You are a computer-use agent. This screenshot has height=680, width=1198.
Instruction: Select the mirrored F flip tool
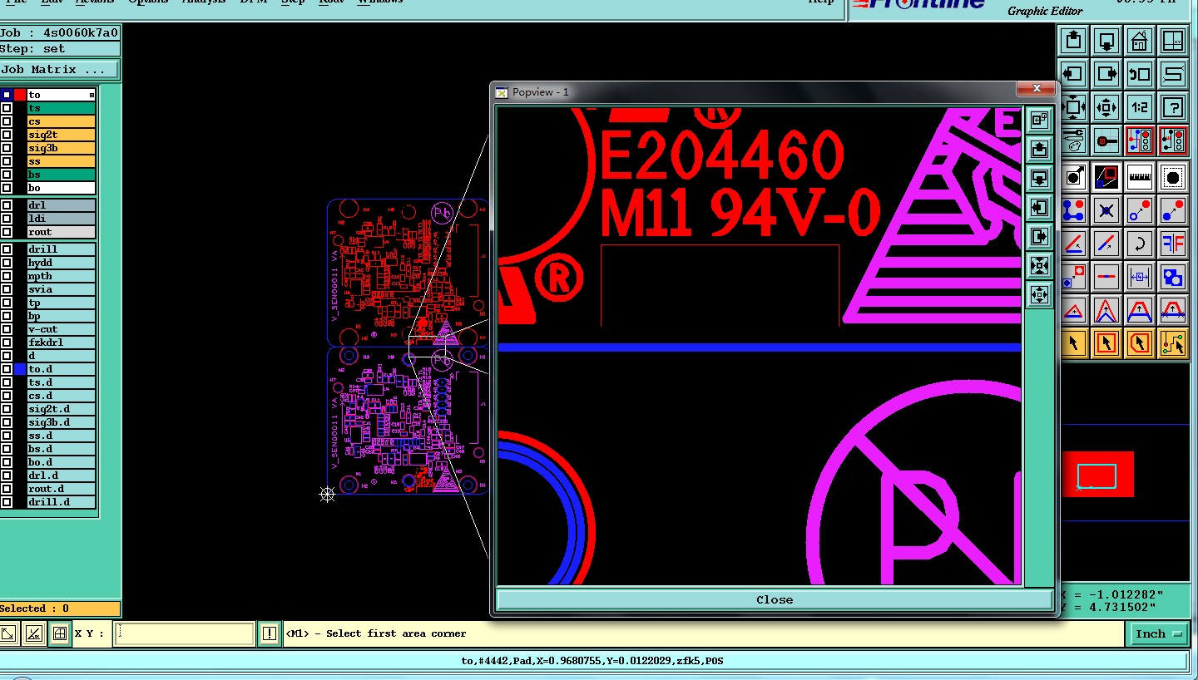[x=1173, y=244]
